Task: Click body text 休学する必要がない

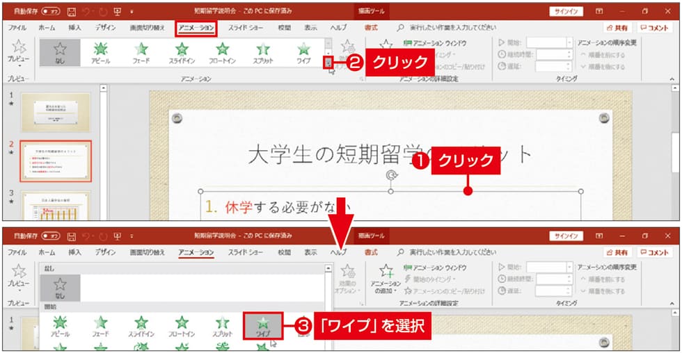Action: pyautogui.click(x=287, y=207)
